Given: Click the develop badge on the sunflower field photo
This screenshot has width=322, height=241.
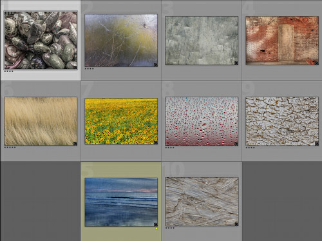Looking at the screenshot, I should [156, 142].
